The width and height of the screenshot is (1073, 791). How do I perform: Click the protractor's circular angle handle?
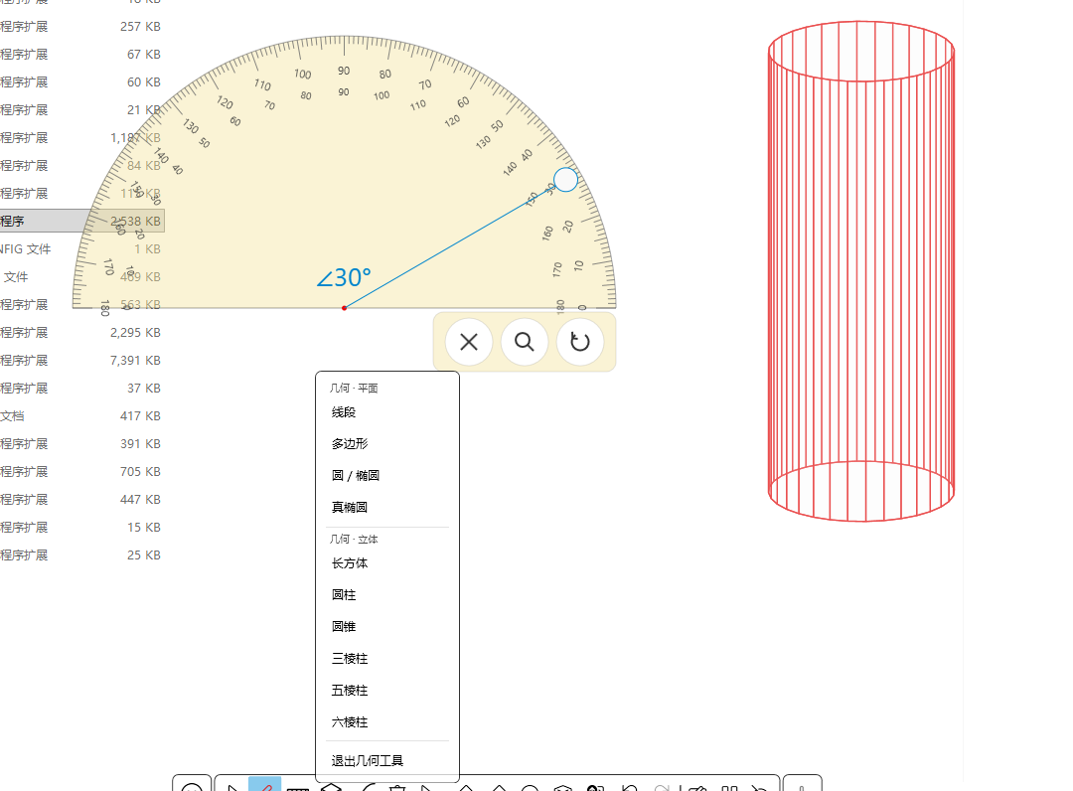(565, 180)
